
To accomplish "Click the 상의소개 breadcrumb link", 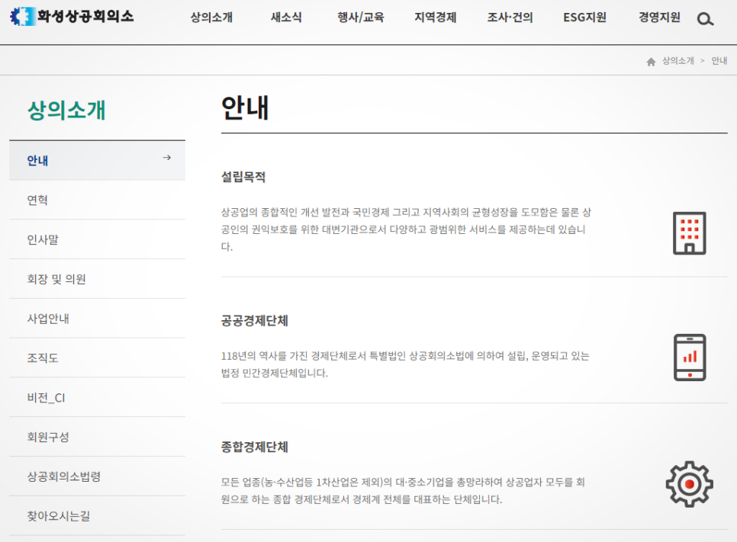I will (x=677, y=61).
